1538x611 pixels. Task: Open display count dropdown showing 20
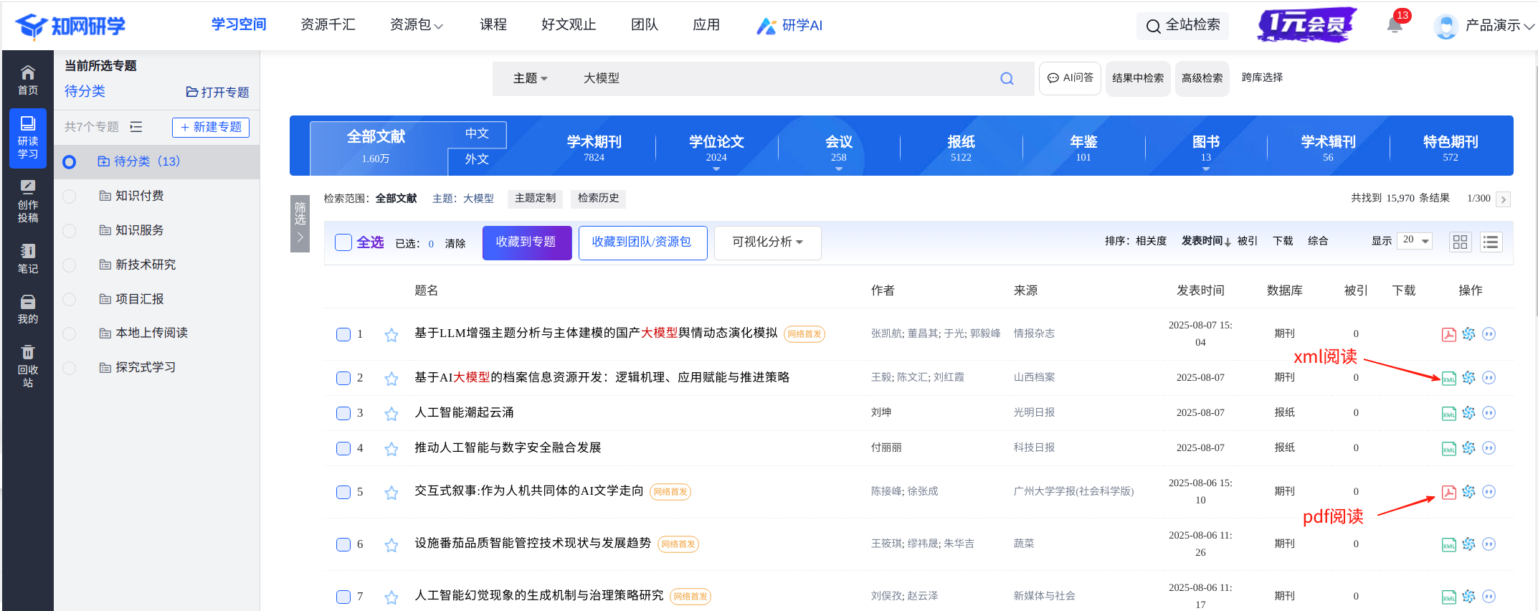pyautogui.click(x=1415, y=240)
